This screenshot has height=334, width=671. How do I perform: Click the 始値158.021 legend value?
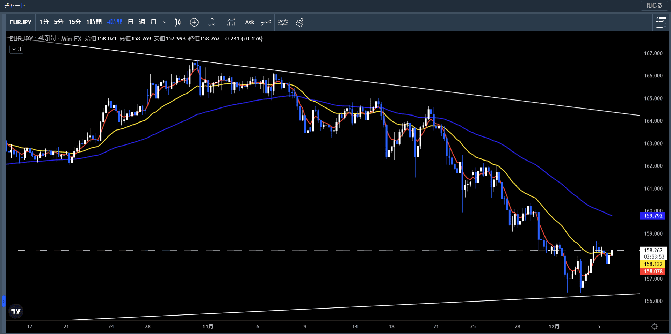click(x=101, y=38)
